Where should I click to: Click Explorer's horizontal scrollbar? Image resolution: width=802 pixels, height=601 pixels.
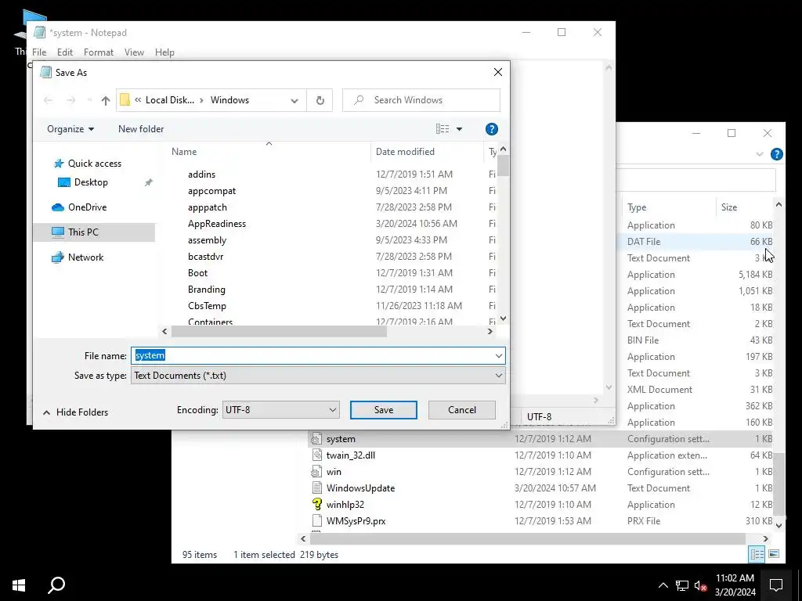tap(529, 538)
